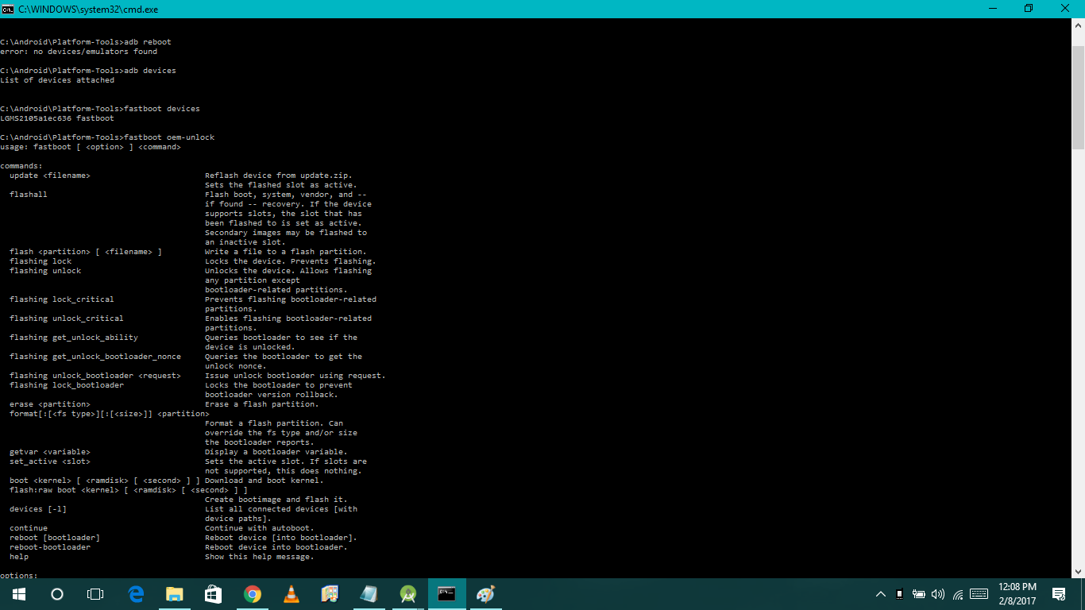Viewport: 1085px width, 610px height.
Task: Click the Cortana search circle
Action: coord(57,594)
